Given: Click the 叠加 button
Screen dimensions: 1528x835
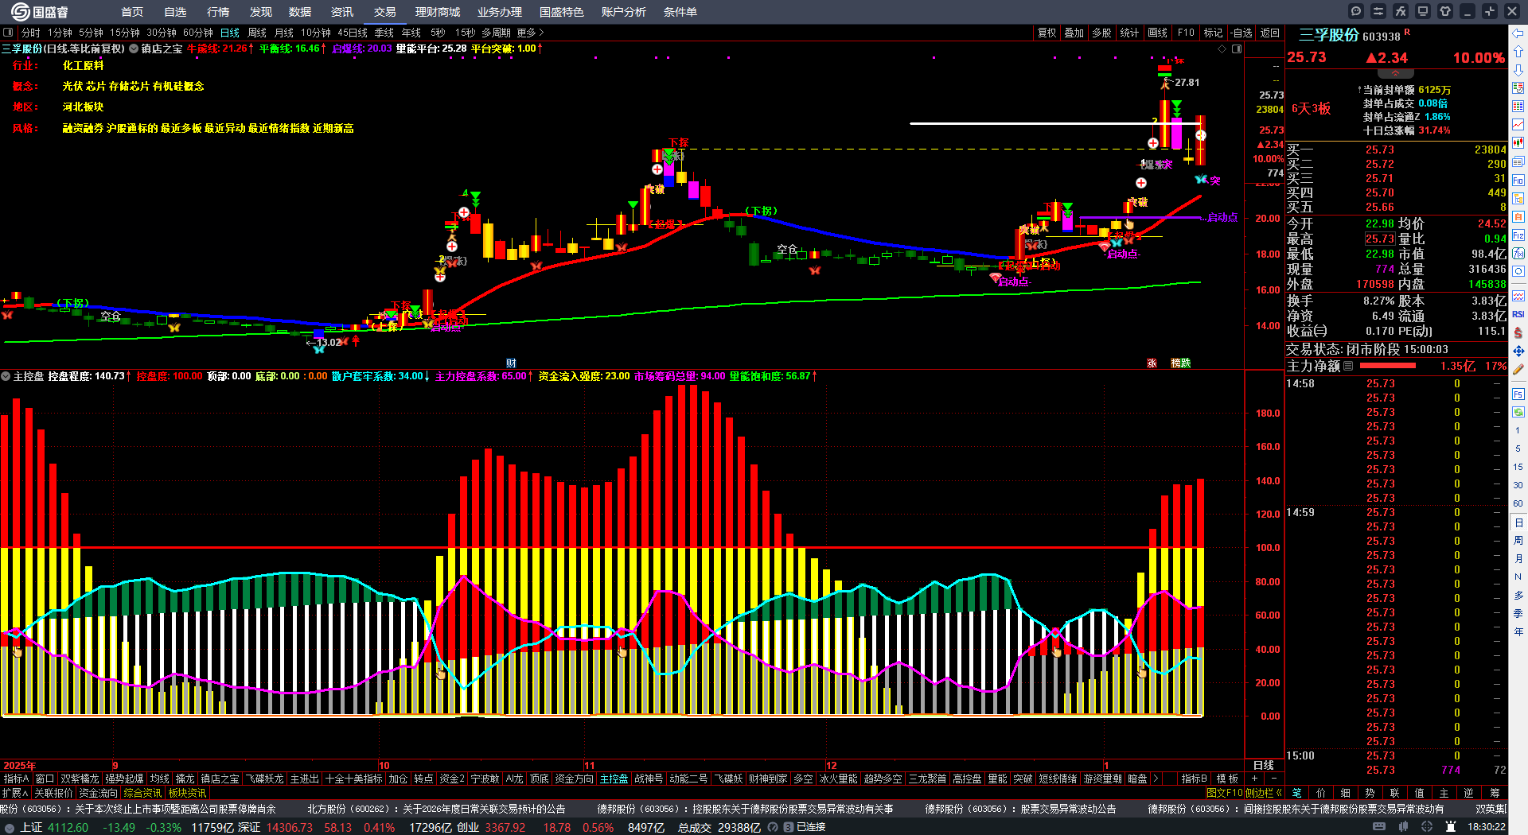Looking at the screenshot, I should [x=1074, y=33].
